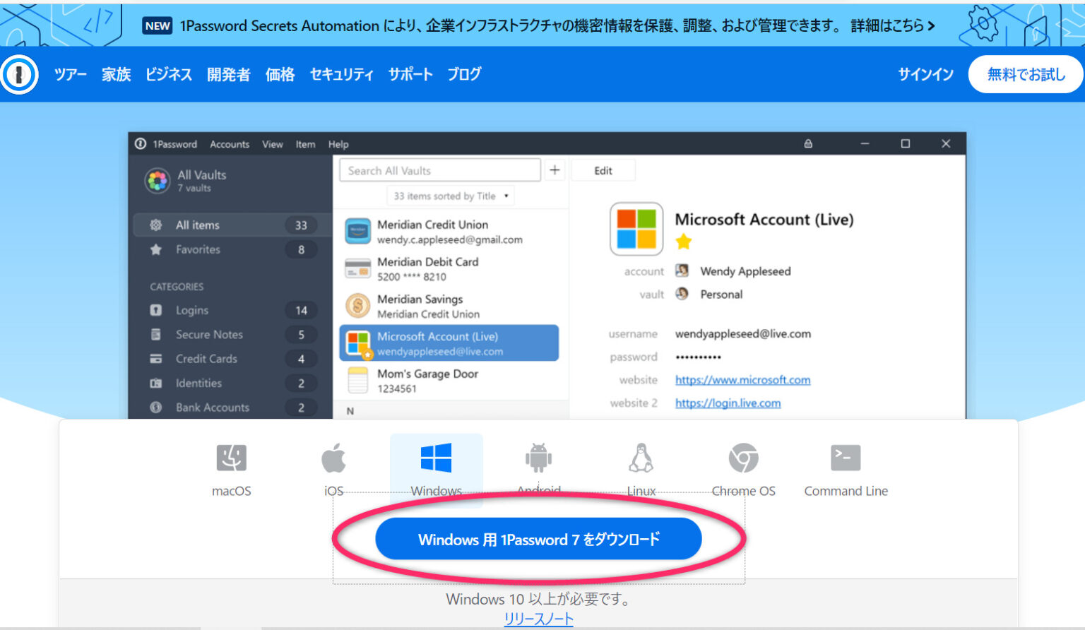Screen dimensions: 1085x630
Task: Open the セキュリティ page
Action: (x=341, y=74)
